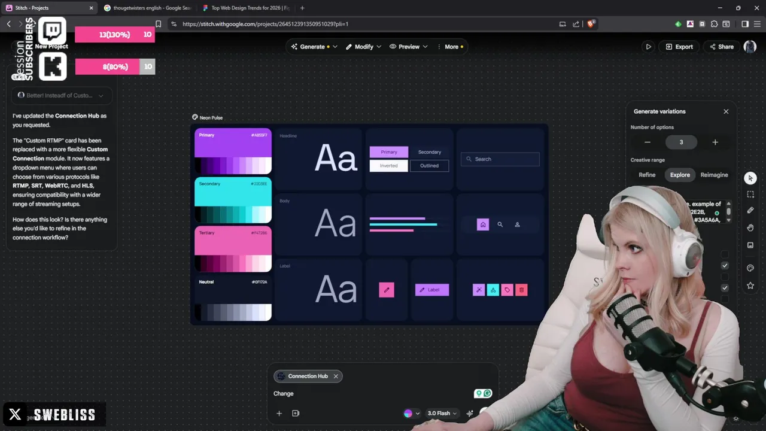The width and height of the screenshot is (766, 431).
Task: Open the palette theme tool
Action: coord(750,268)
